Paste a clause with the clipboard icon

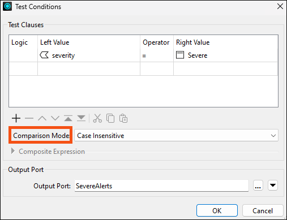123,118
